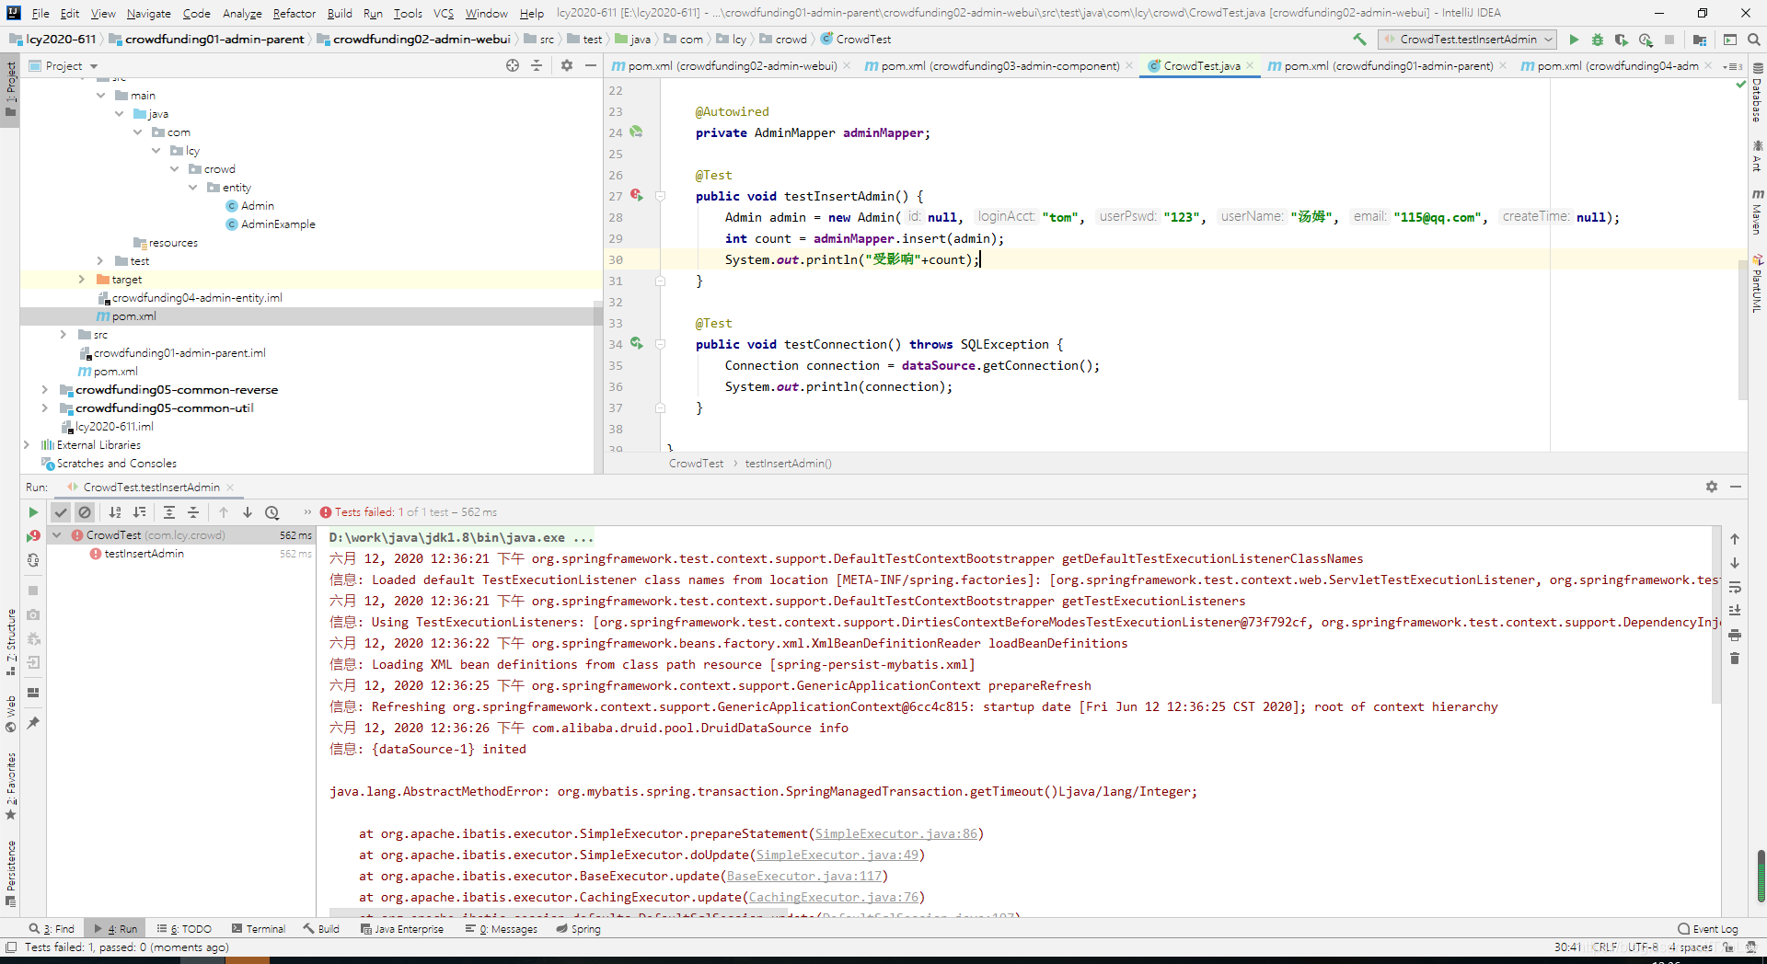Click CRLF line separator in status bar
Viewport: 1767px width, 964px height.
[1604, 947]
